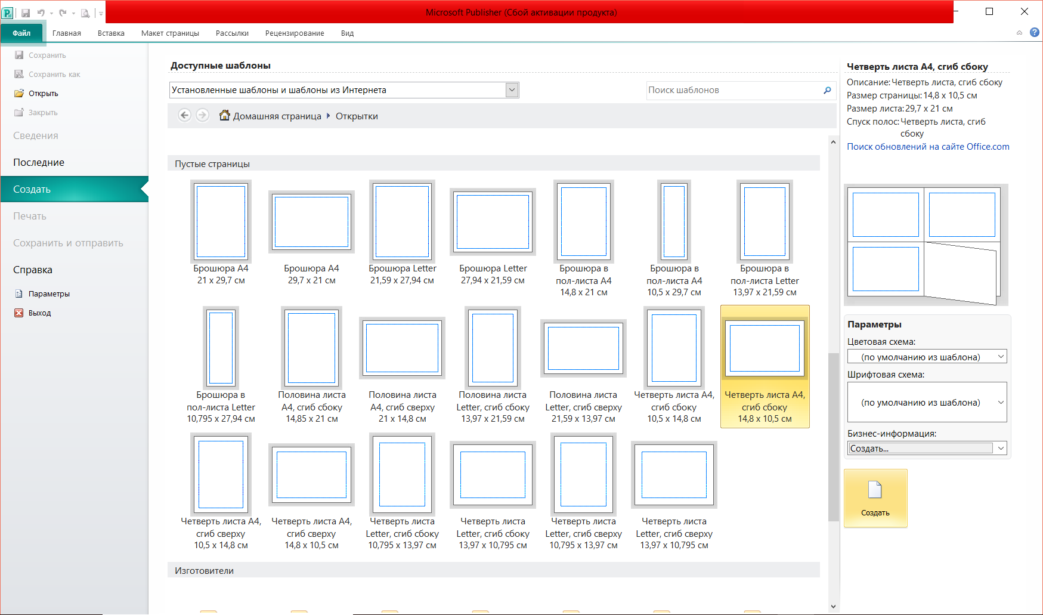
Task: Open Сведения in the backstage menu
Action: pyautogui.click(x=36, y=135)
